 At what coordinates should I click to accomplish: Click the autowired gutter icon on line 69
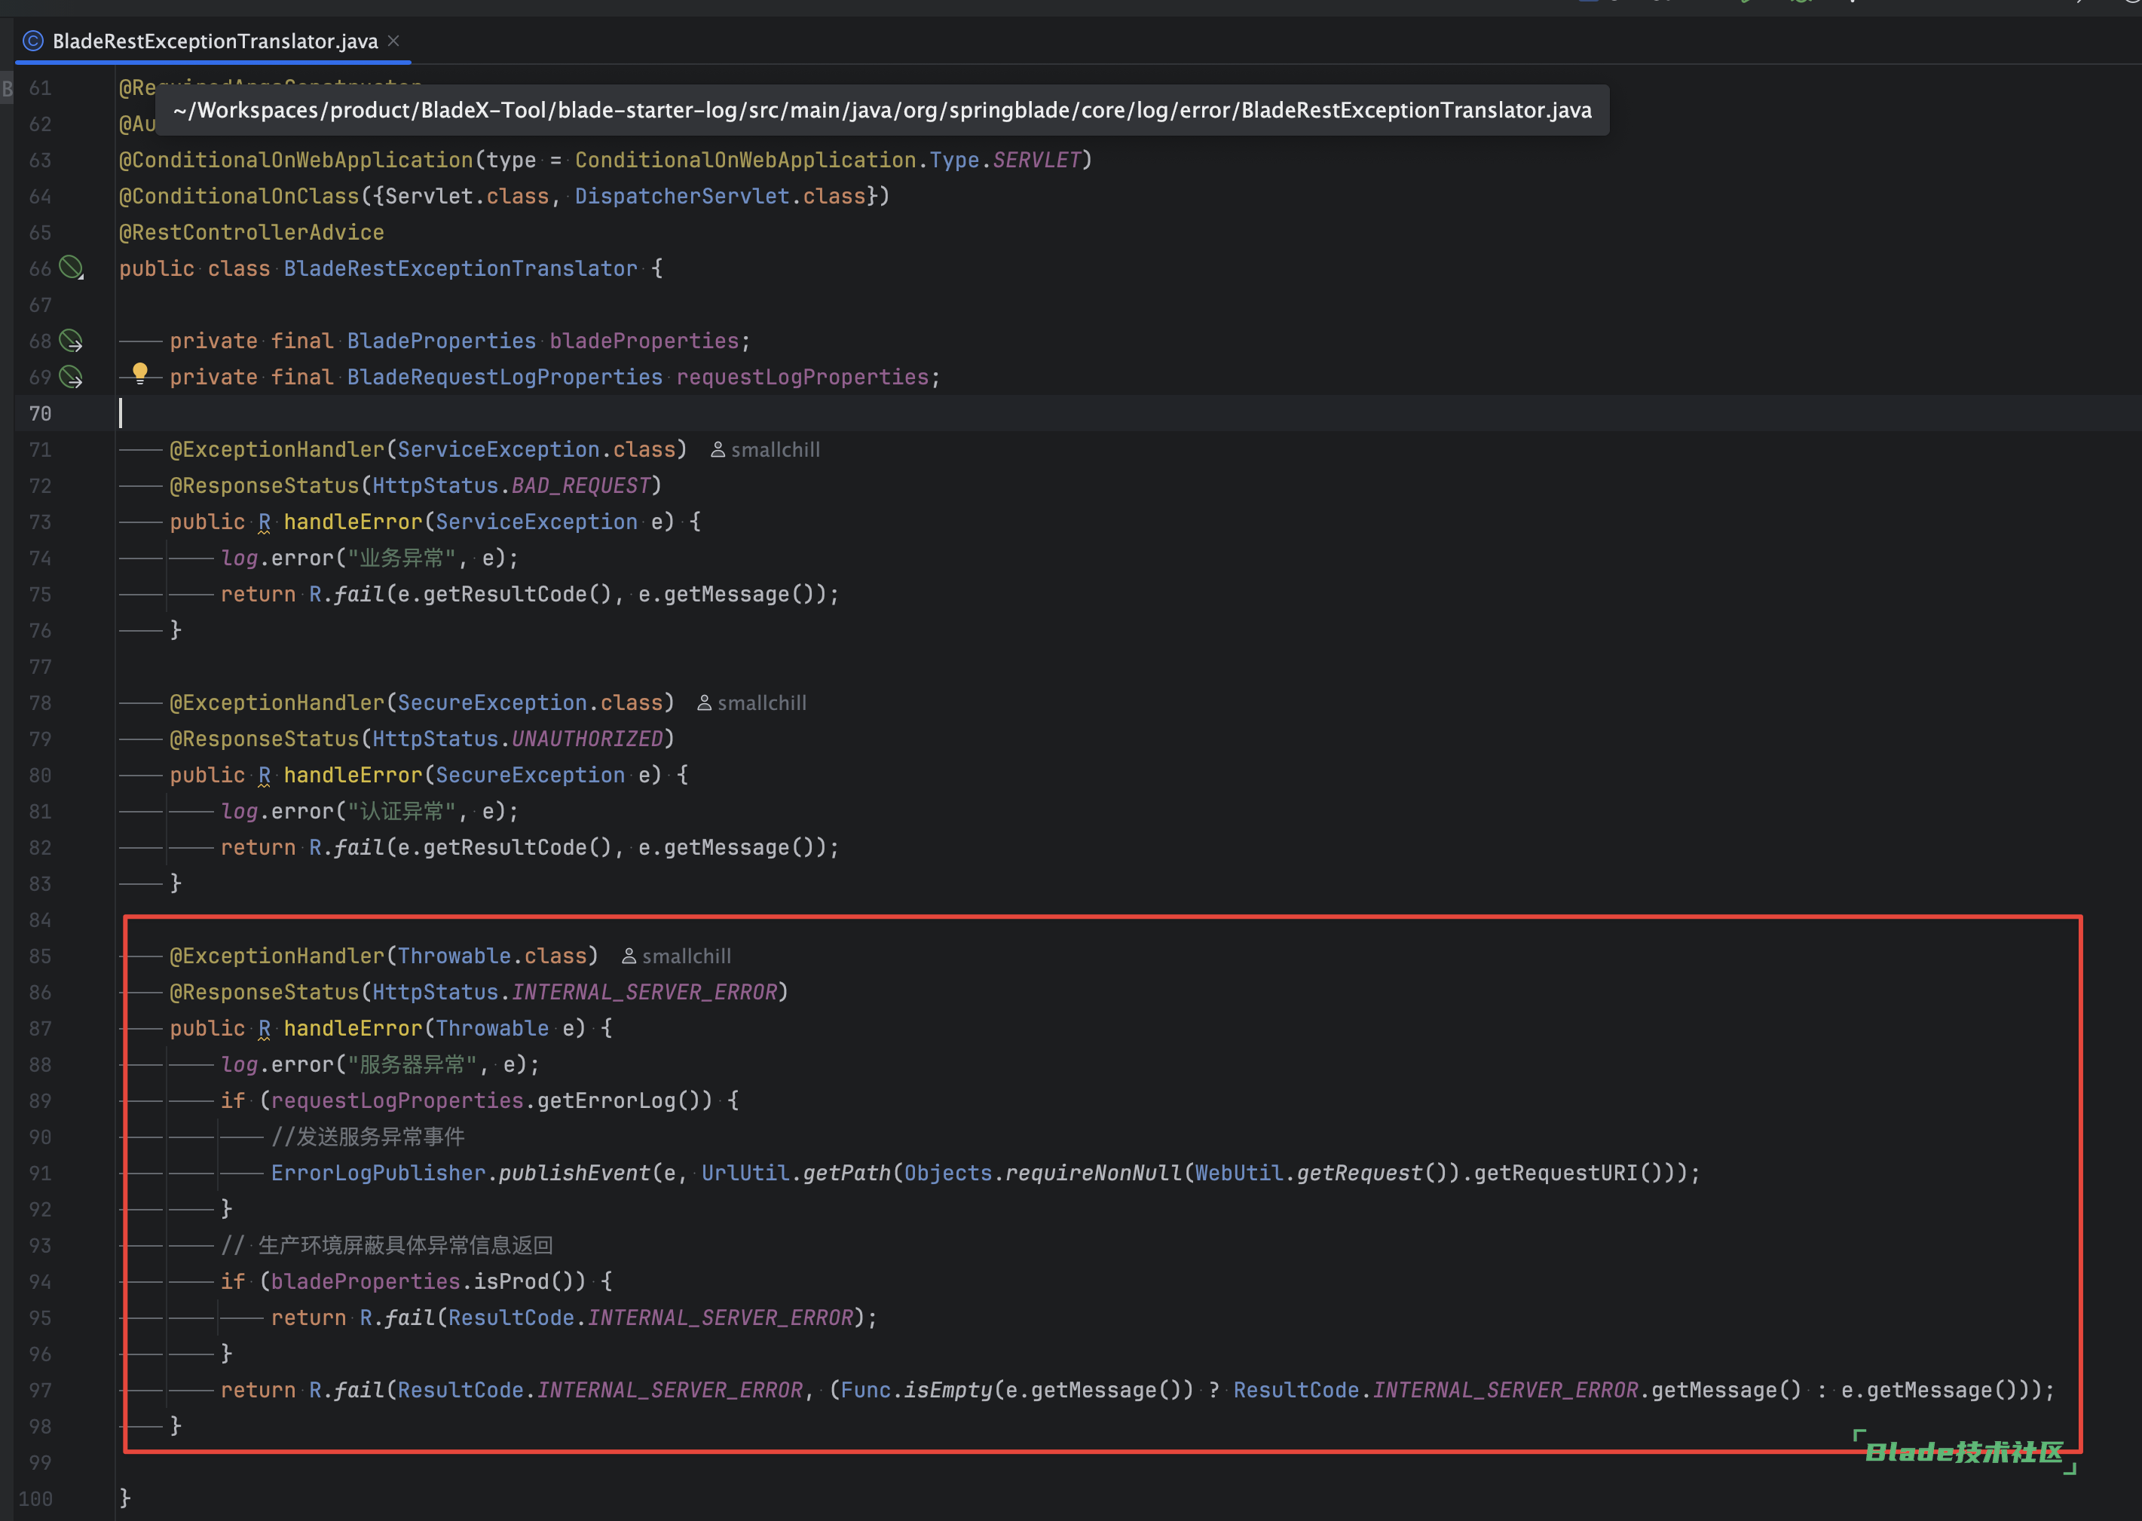(x=71, y=378)
